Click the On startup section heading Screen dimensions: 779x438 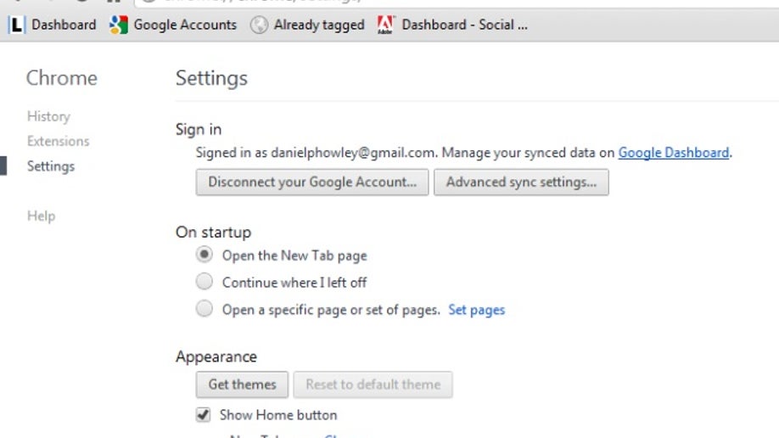click(214, 233)
